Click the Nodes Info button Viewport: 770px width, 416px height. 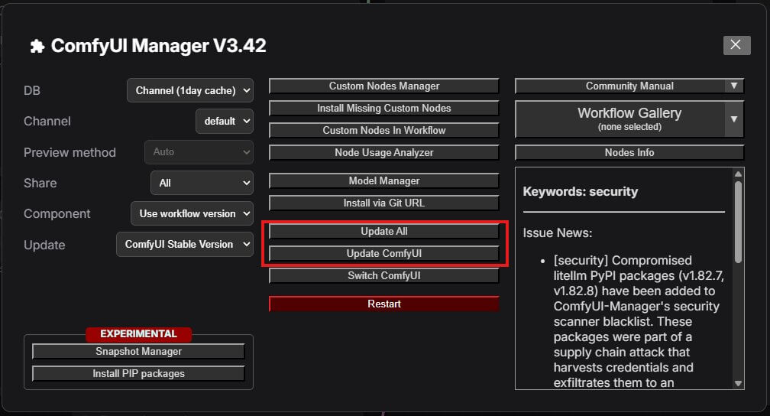click(x=629, y=152)
